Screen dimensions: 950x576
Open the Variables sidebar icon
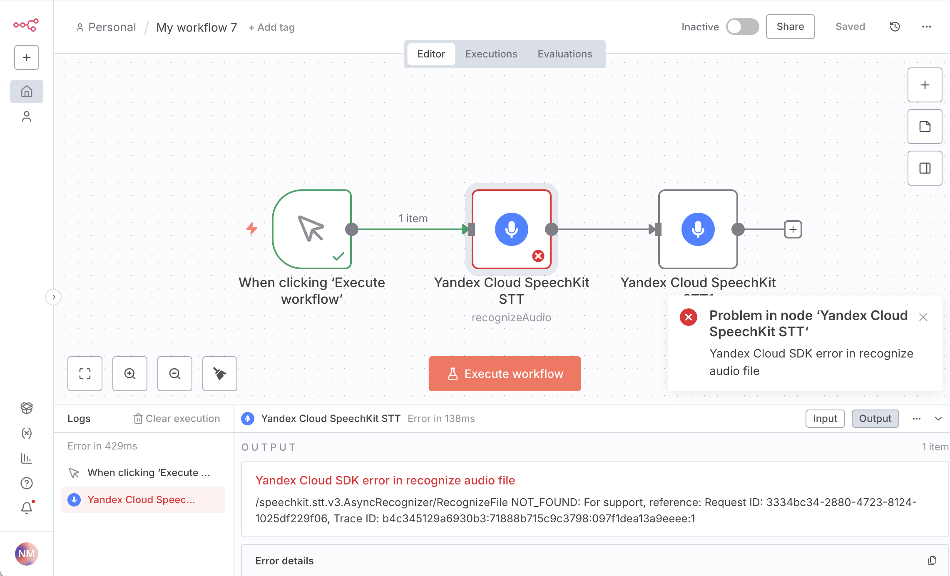pyautogui.click(x=26, y=433)
